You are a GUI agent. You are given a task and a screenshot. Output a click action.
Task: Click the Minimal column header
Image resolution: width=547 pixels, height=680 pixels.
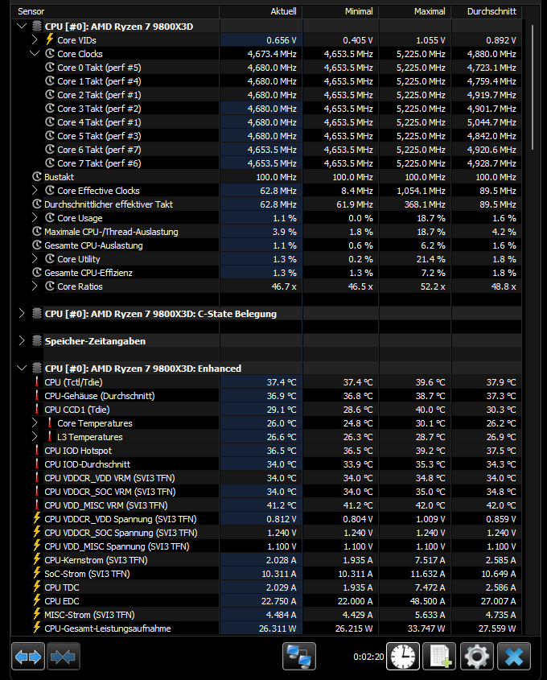340,11
